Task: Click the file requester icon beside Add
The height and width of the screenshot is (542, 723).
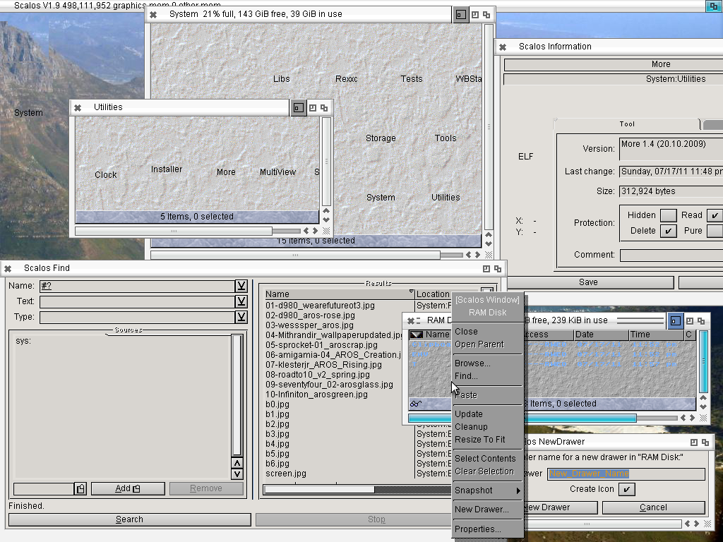Action: coord(80,488)
